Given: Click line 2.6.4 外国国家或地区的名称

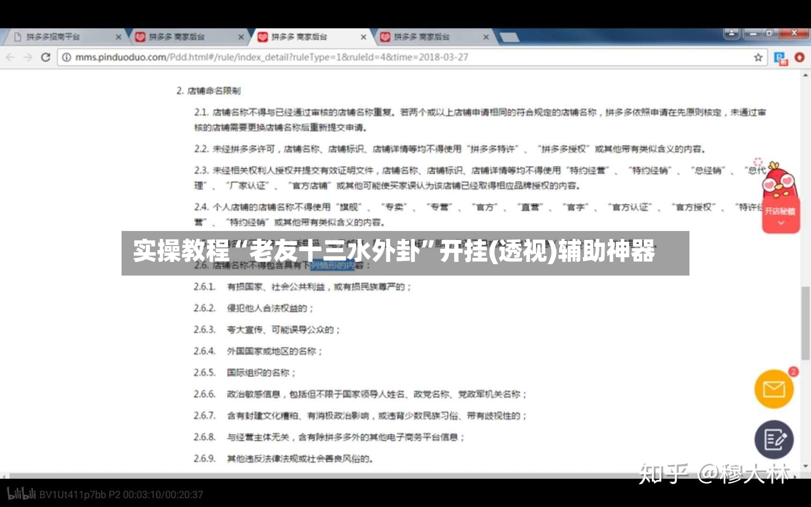Looking at the screenshot, I should pyautogui.click(x=258, y=351).
